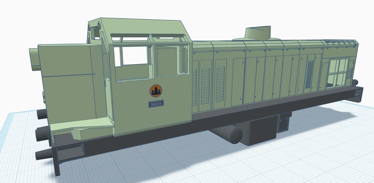Screen dimensions: 374x183
Task: Select the orange circular emblem on the cab
Action: coord(156,91)
